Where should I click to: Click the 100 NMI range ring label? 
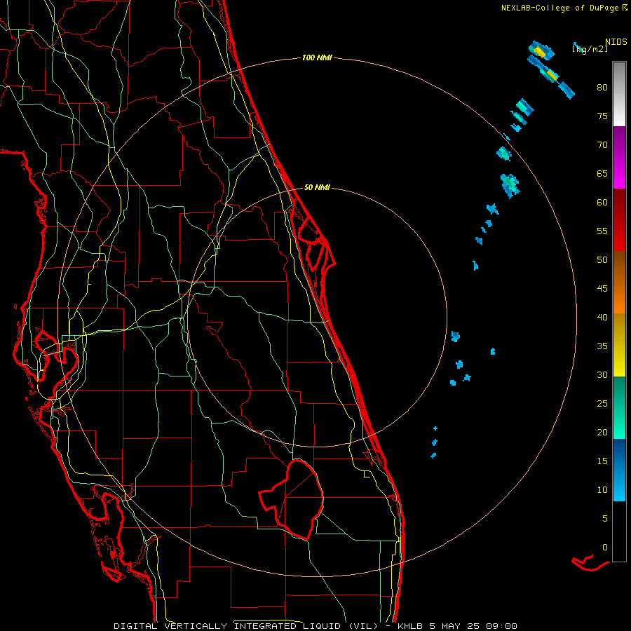(317, 58)
